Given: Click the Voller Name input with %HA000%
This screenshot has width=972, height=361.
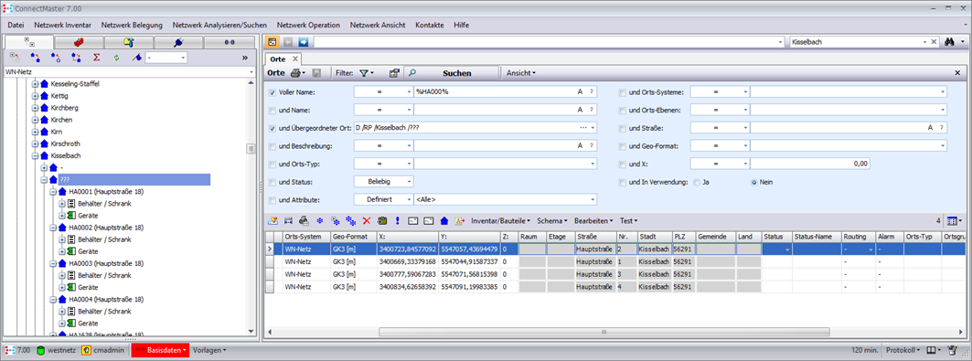Looking at the screenshot, I should tap(506, 92).
